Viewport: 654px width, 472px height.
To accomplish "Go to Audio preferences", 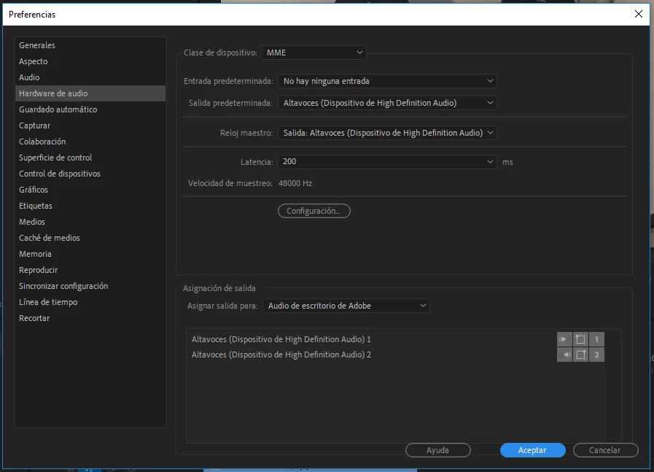I will (x=90, y=77).
